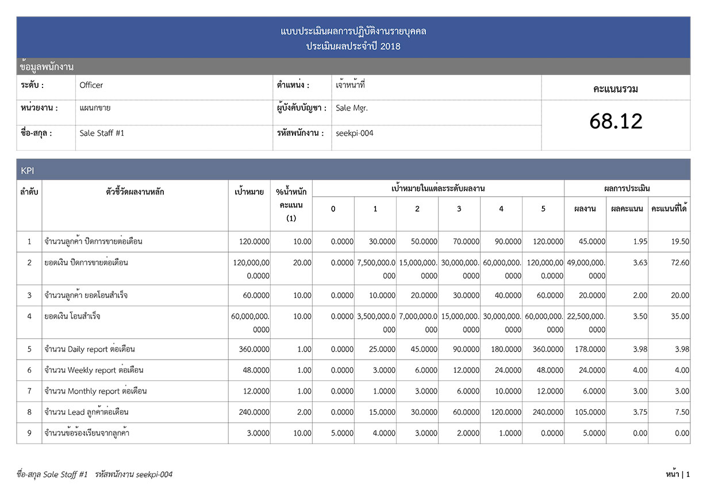
Task: Click the position value เจ้าหน้าที่
Action: tap(350, 85)
